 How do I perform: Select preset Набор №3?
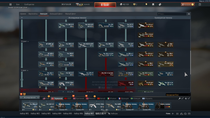pos(46,113)
